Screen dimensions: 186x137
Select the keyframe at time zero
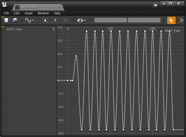pos(67,80)
